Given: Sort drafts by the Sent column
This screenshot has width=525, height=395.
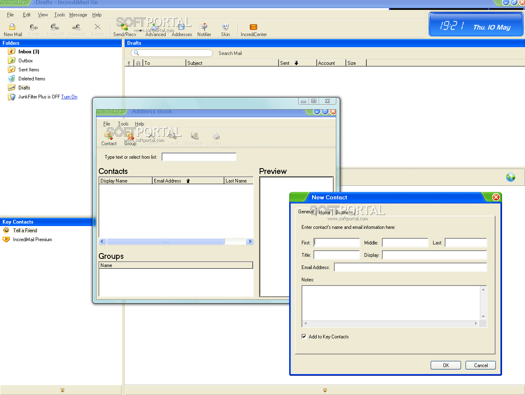Looking at the screenshot, I should tap(297, 63).
